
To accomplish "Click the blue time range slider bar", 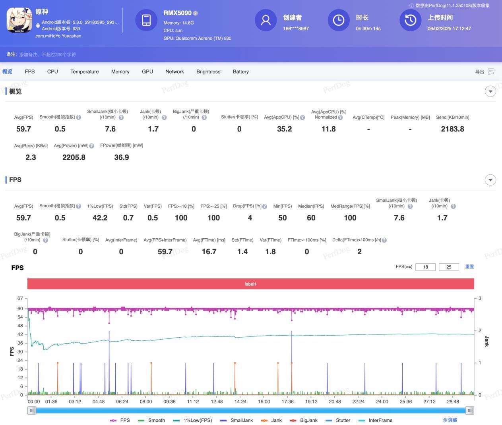I will click(x=250, y=410).
